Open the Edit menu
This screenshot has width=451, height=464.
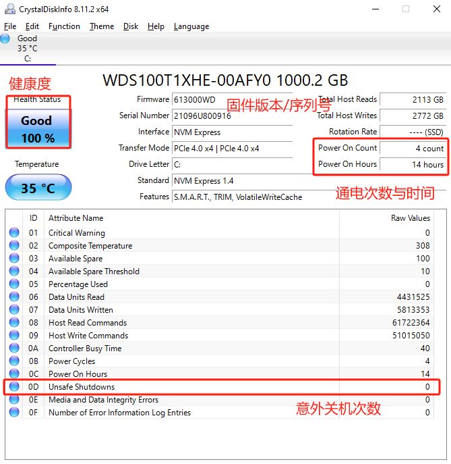click(32, 26)
